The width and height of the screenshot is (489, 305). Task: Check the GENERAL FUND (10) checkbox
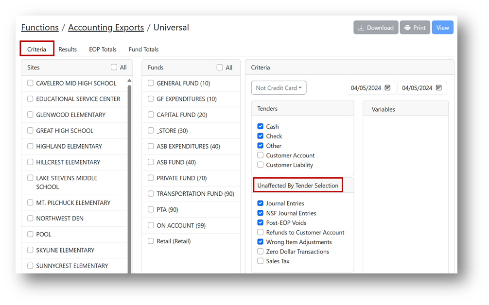tap(151, 83)
